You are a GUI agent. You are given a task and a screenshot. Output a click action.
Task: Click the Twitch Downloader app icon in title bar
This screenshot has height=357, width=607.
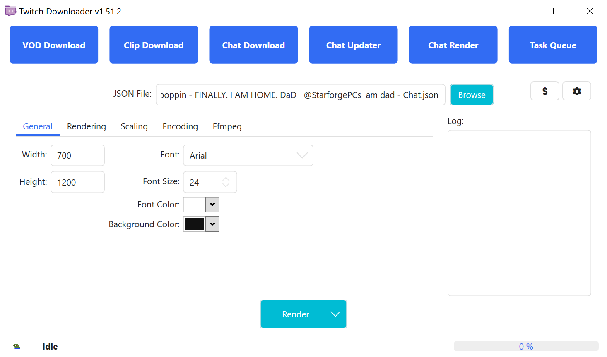click(10, 11)
